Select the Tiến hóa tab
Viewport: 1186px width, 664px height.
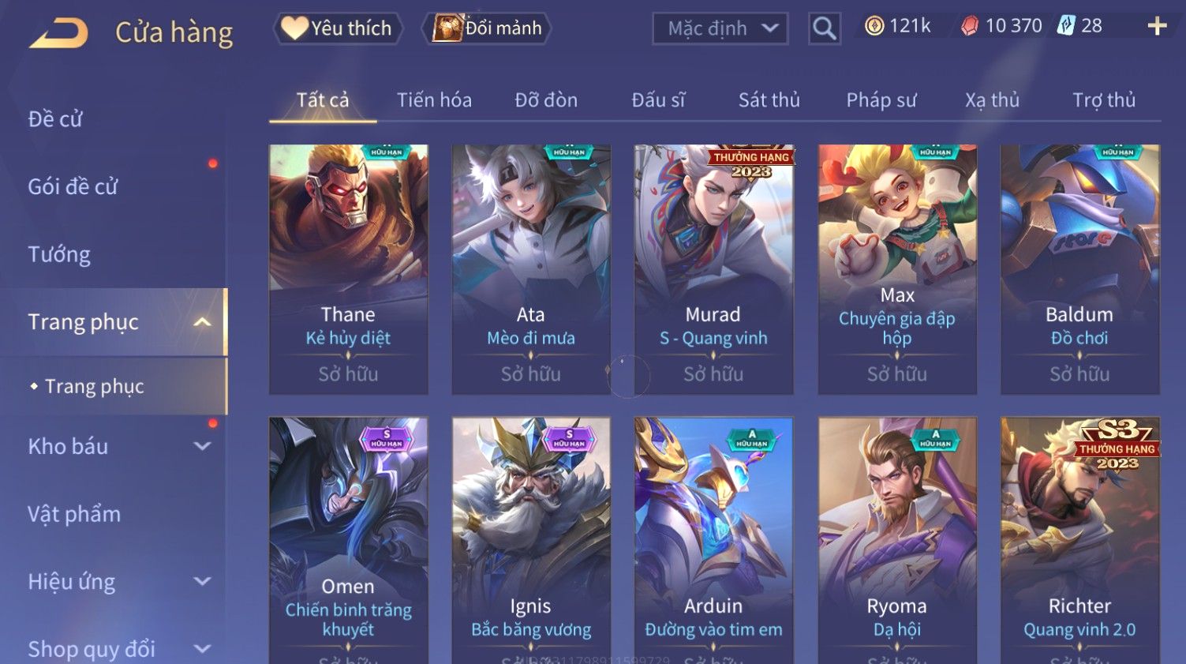(434, 100)
